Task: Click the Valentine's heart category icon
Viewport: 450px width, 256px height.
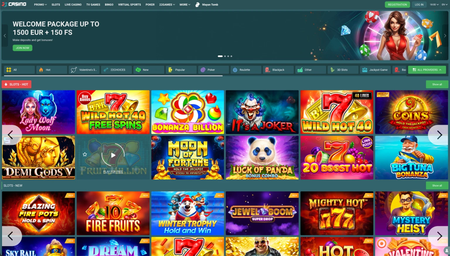Action: 73,69
